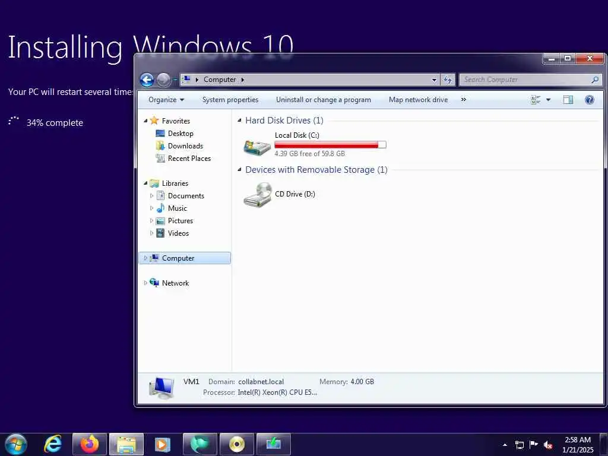Viewport: 608px width, 456px height.
Task: Open the teal bird app on taskbar
Action: [x=199, y=444]
